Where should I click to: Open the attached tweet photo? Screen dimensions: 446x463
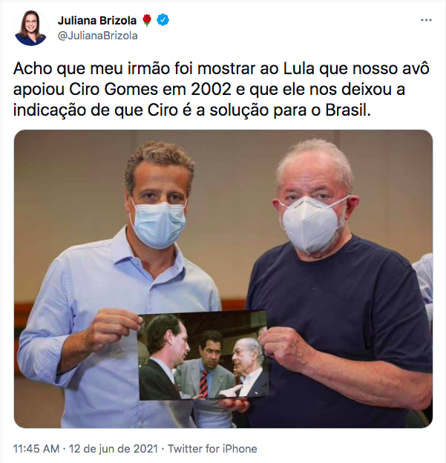tap(223, 279)
